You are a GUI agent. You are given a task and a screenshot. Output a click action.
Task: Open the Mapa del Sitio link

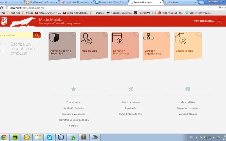tap(188, 102)
